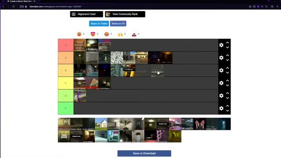Move B tier row up with arrow
Screen dimensions: 281x158
point(227,68)
